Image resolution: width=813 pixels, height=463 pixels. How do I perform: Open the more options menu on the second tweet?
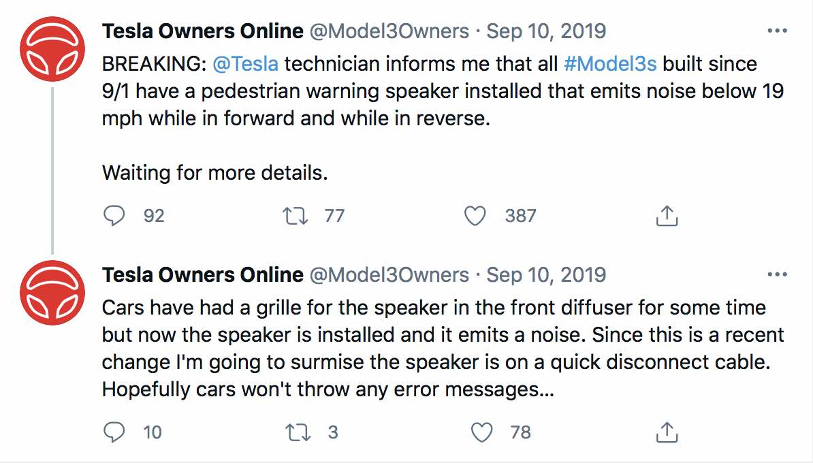click(x=776, y=273)
